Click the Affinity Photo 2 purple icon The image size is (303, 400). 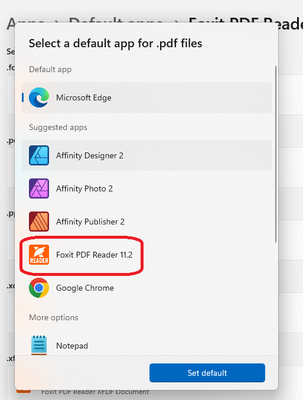click(x=39, y=188)
